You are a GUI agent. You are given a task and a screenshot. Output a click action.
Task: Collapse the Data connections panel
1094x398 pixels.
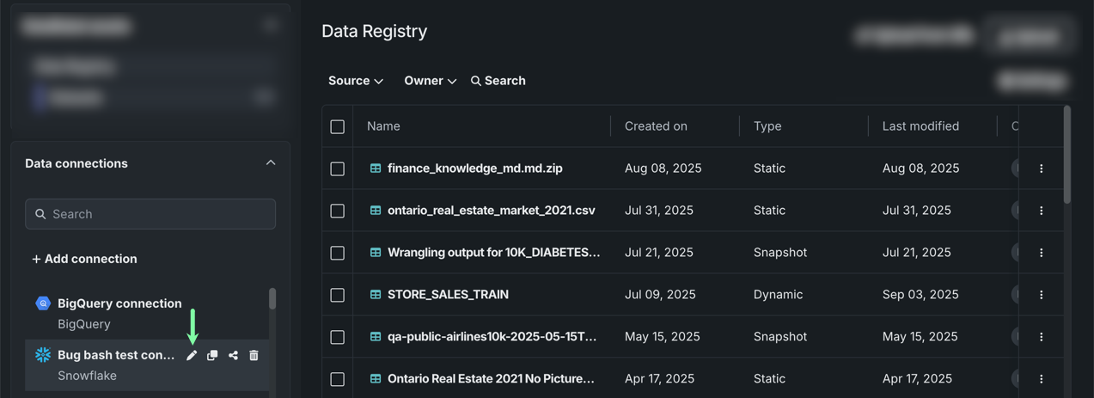[x=271, y=163]
